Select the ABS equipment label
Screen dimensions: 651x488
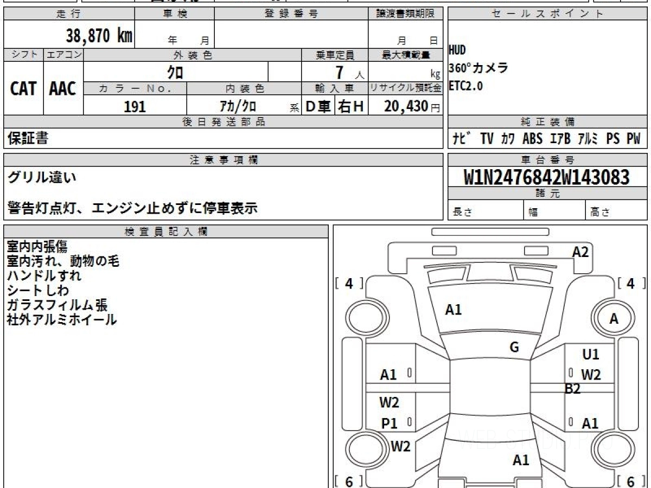(532, 139)
